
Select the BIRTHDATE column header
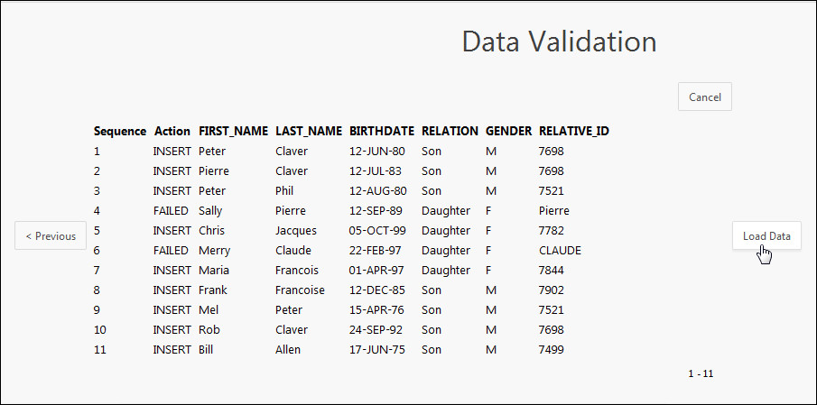coord(382,131)
